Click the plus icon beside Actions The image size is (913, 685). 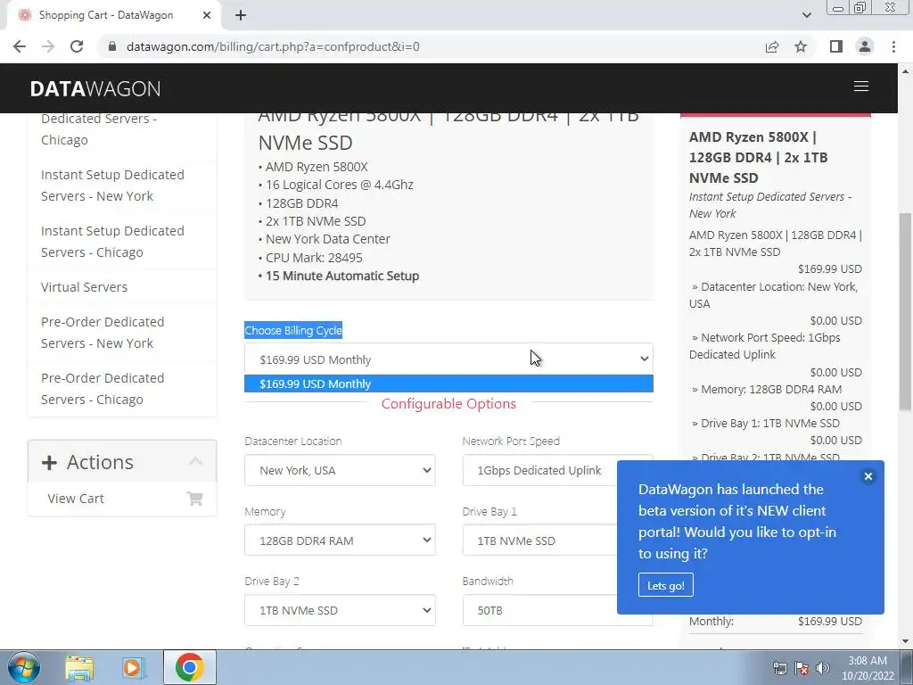pos(50,463)
